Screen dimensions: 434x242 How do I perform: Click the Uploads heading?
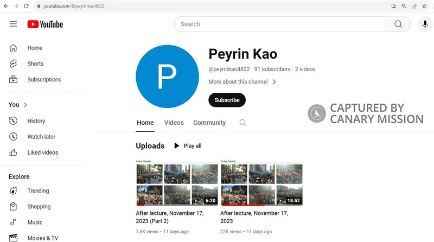(x=150, y=146)
